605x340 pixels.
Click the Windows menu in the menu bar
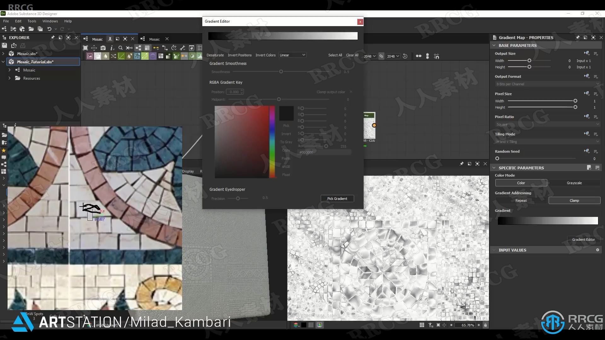[x=49, y=21]
